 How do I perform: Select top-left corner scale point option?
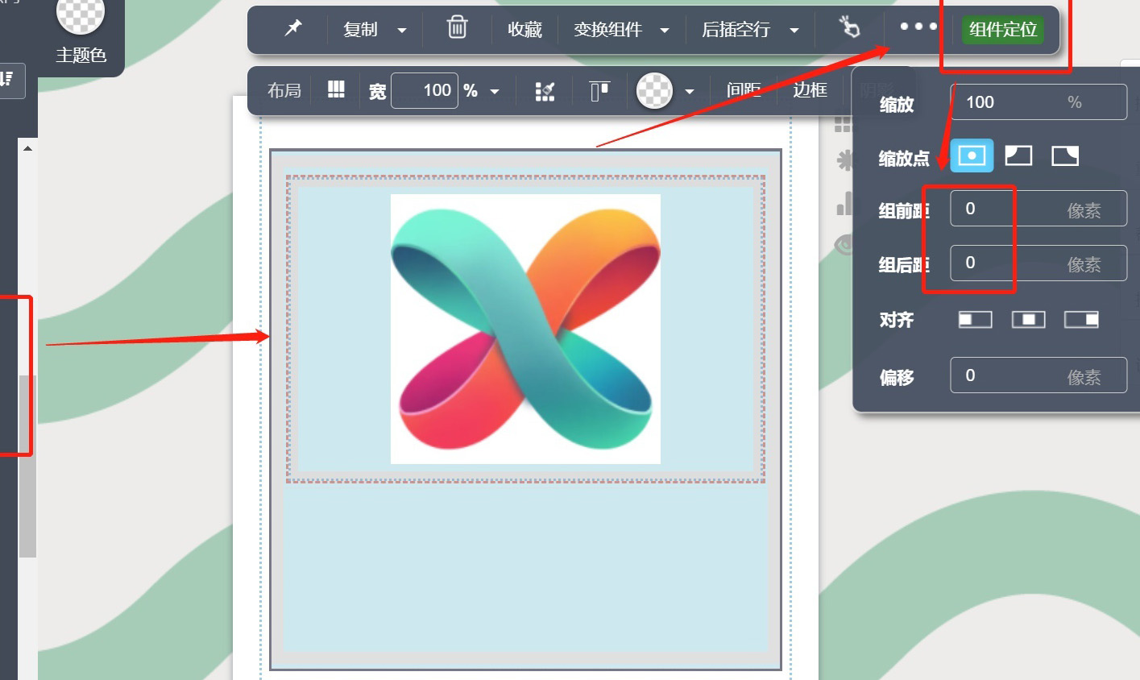(x=1018, y=155)
